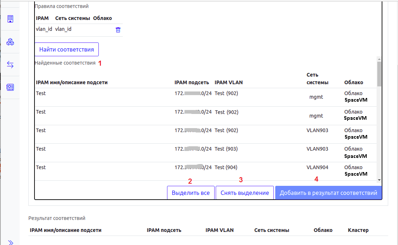Open the motherboard chip sidebar icon
This screenshot has width=398, height=245.
10,87
